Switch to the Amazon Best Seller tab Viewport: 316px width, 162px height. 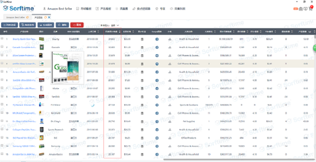coord(17,17)
